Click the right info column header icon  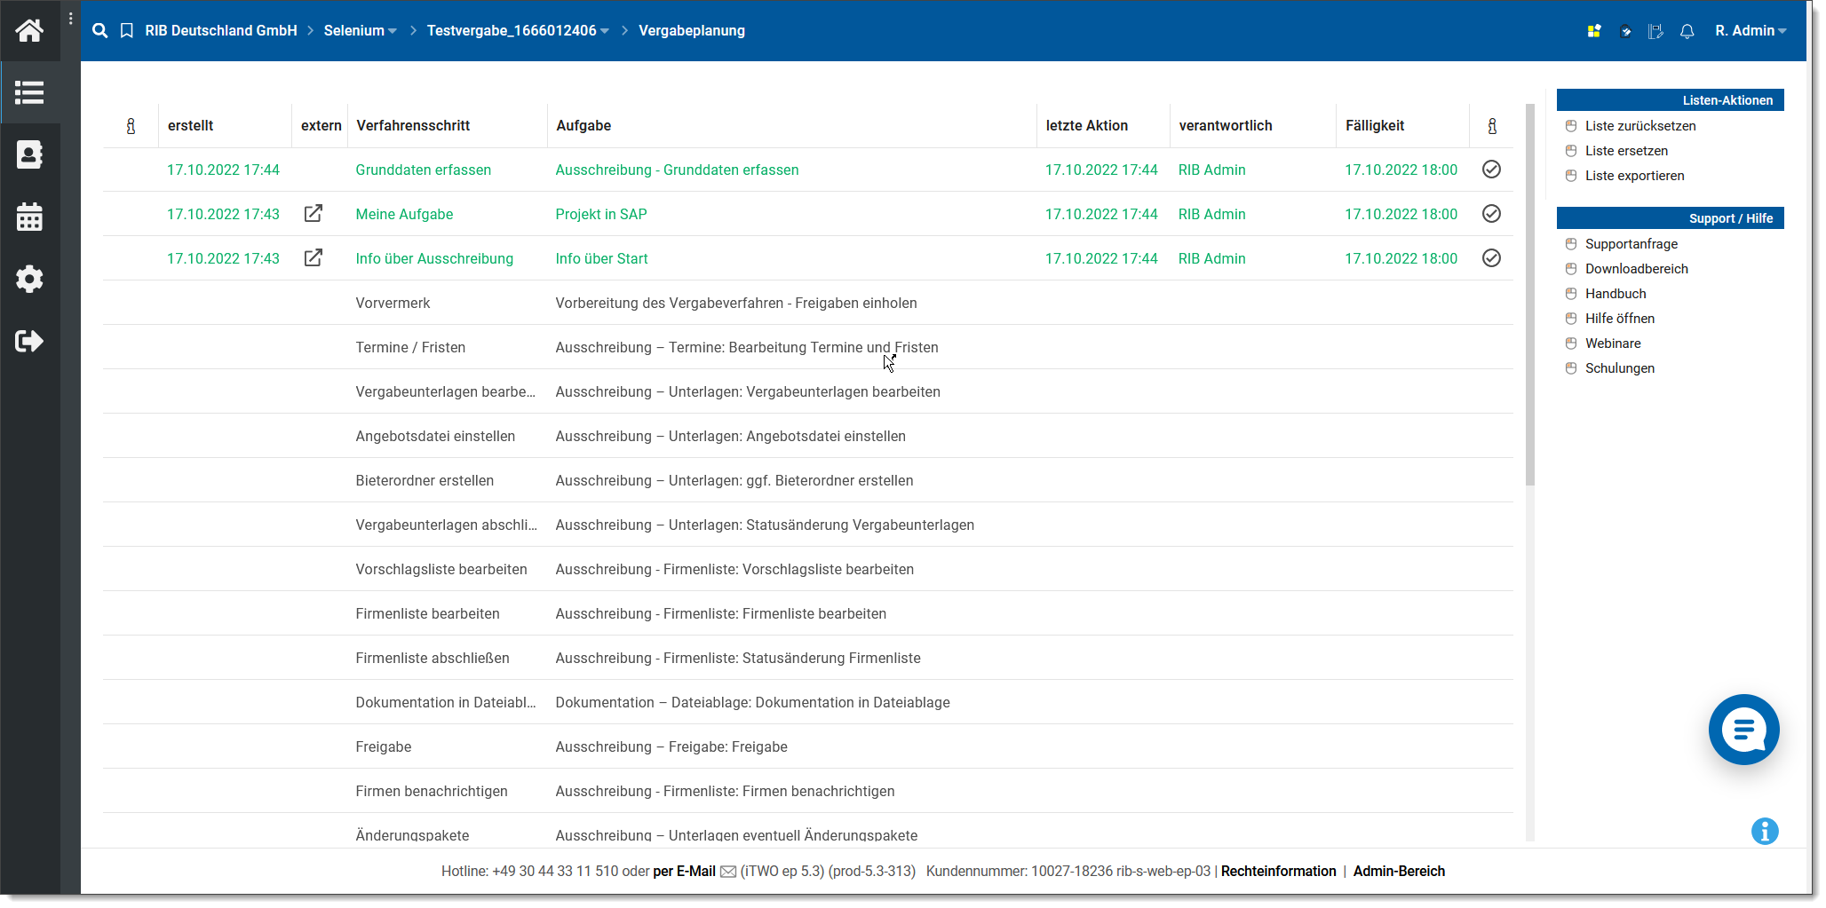pos(1492,126)
